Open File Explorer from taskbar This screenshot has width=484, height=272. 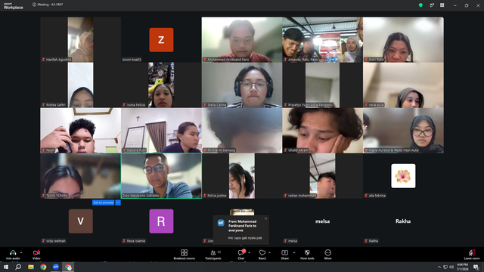click(x=31, y=267)
